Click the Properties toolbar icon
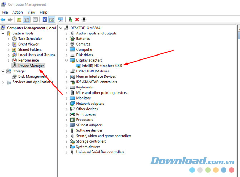 pos(35,19)
